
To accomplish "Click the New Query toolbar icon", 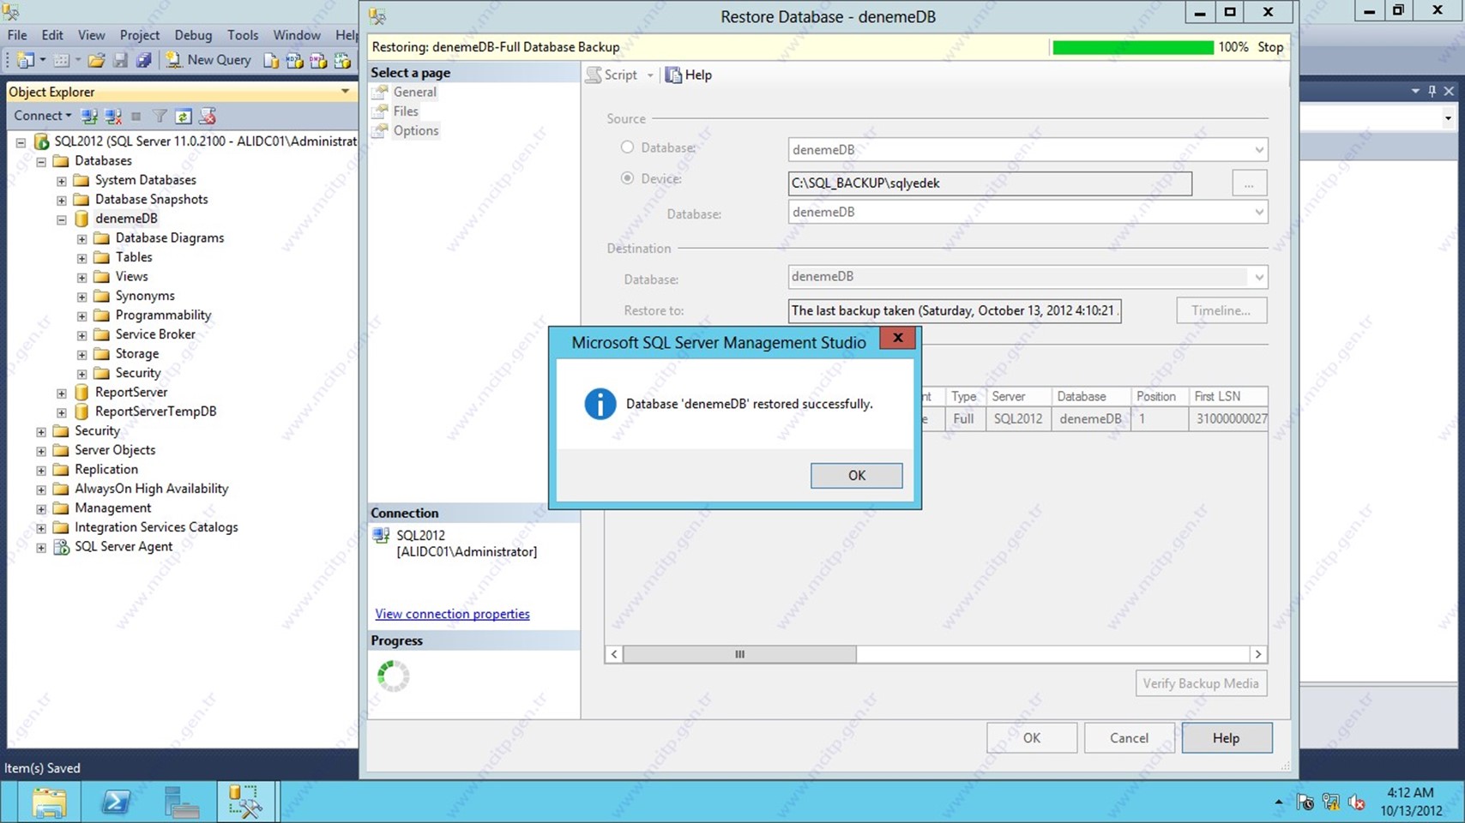I will pos(208,60).
